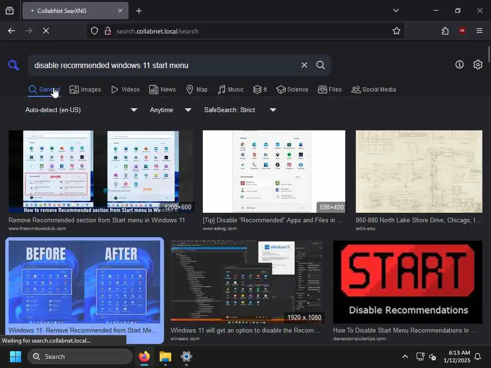Open SearXNG preferences gear
Image resolution: width=491 pixels, height=368 pixels.
[x=478, y=65]
